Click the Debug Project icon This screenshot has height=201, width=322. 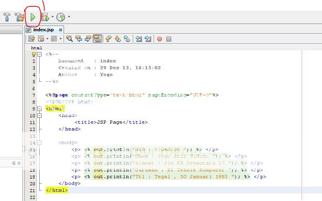click(45, 17)
